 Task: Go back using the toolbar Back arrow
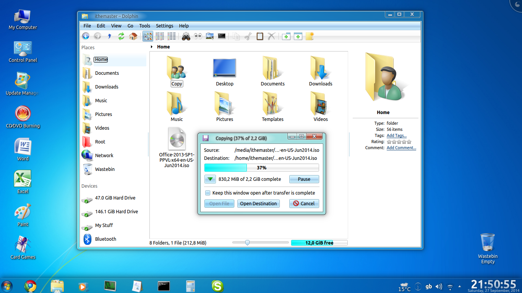(x=86, y=36)
